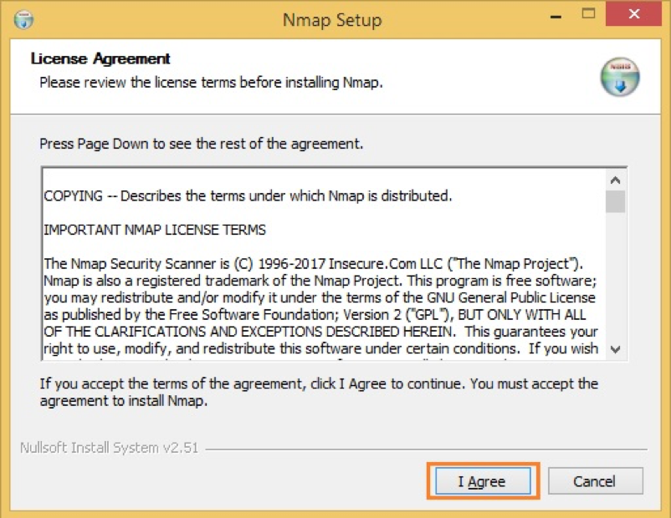Click the license acceptance instruction paragraph

click(318, 392)
